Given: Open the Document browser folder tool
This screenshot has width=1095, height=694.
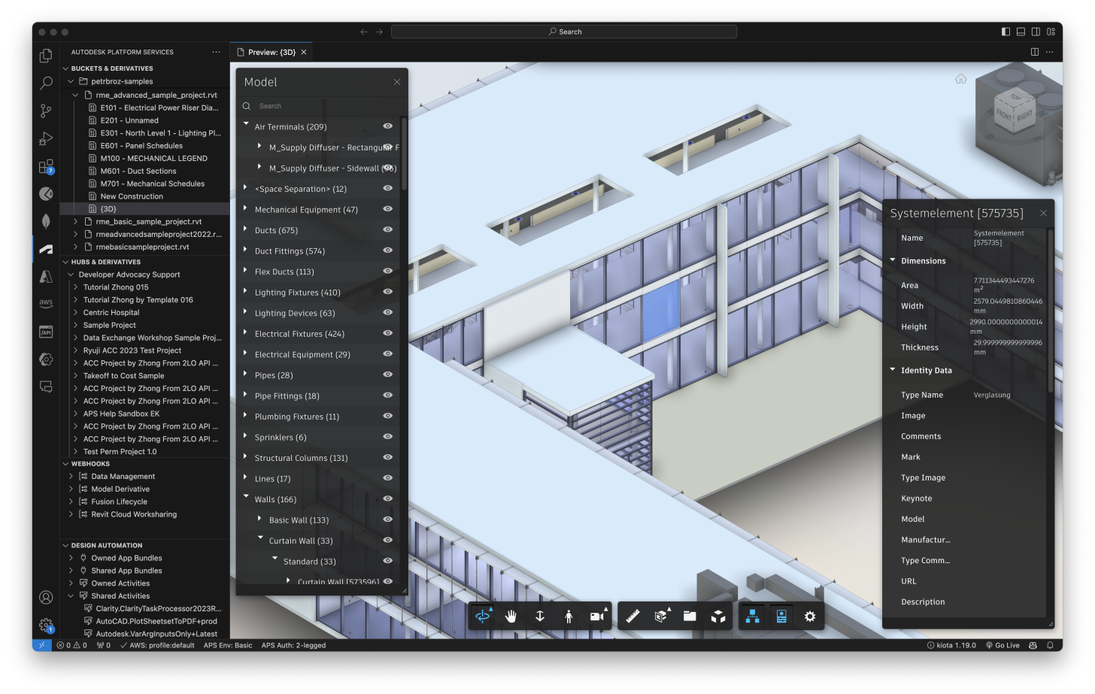Looking at the screenshot, I should click(x=690, y=617).
